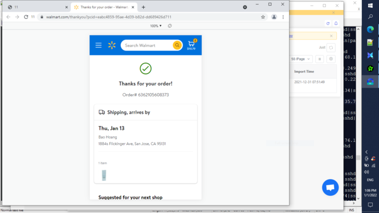The image size is (379, 213).
Task: Switch the ENG input language
Action: point(370,180)
